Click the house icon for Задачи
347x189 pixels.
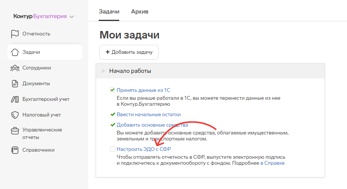[x=15, y=52]
